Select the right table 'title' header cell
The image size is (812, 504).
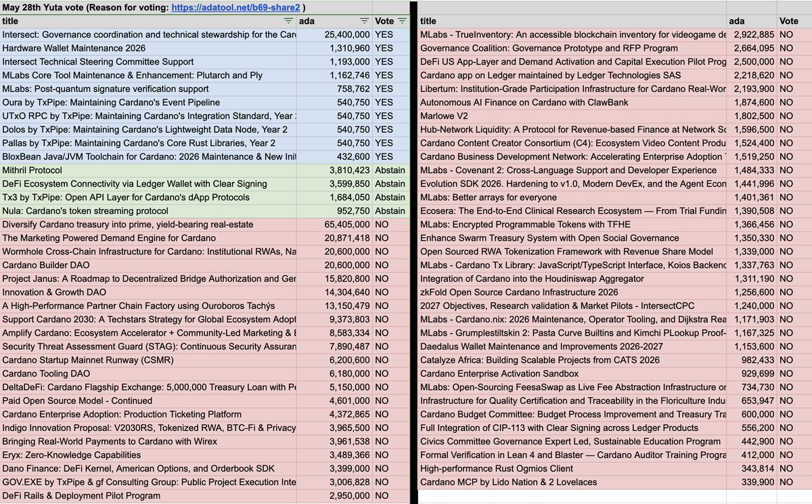tap(574, 21)
